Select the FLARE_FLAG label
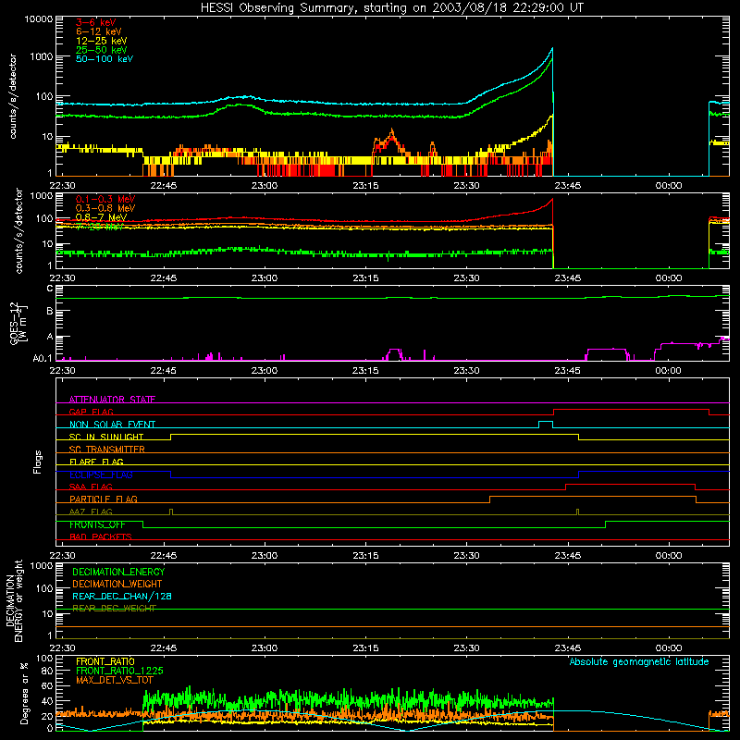This screenshot has width=740, height=740. tap(96, 462)
